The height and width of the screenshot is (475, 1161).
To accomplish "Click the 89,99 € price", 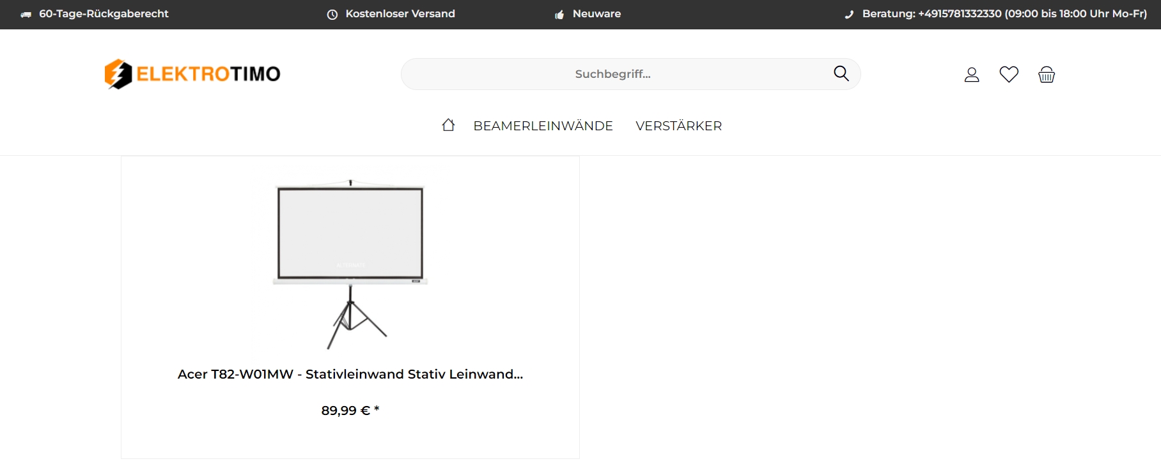I will tap(350, 411).
